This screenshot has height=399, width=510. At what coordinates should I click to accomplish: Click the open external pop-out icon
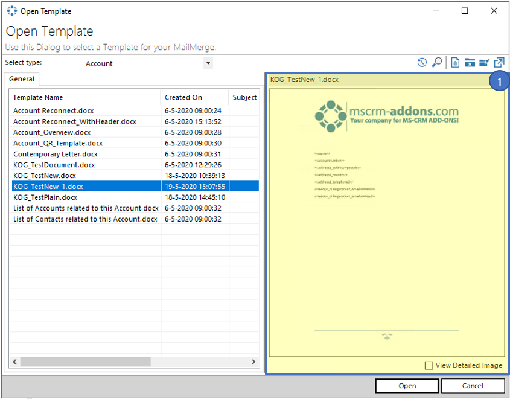pyautogui.click(x=499, y=62)
